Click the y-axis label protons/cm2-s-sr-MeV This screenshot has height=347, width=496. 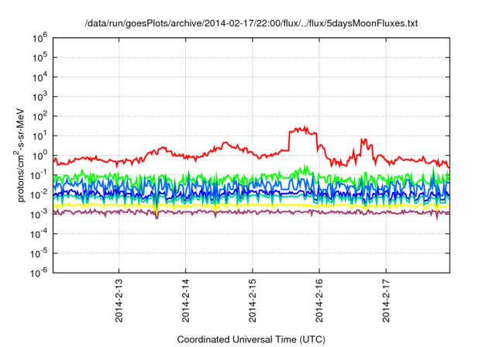(19, 155)
